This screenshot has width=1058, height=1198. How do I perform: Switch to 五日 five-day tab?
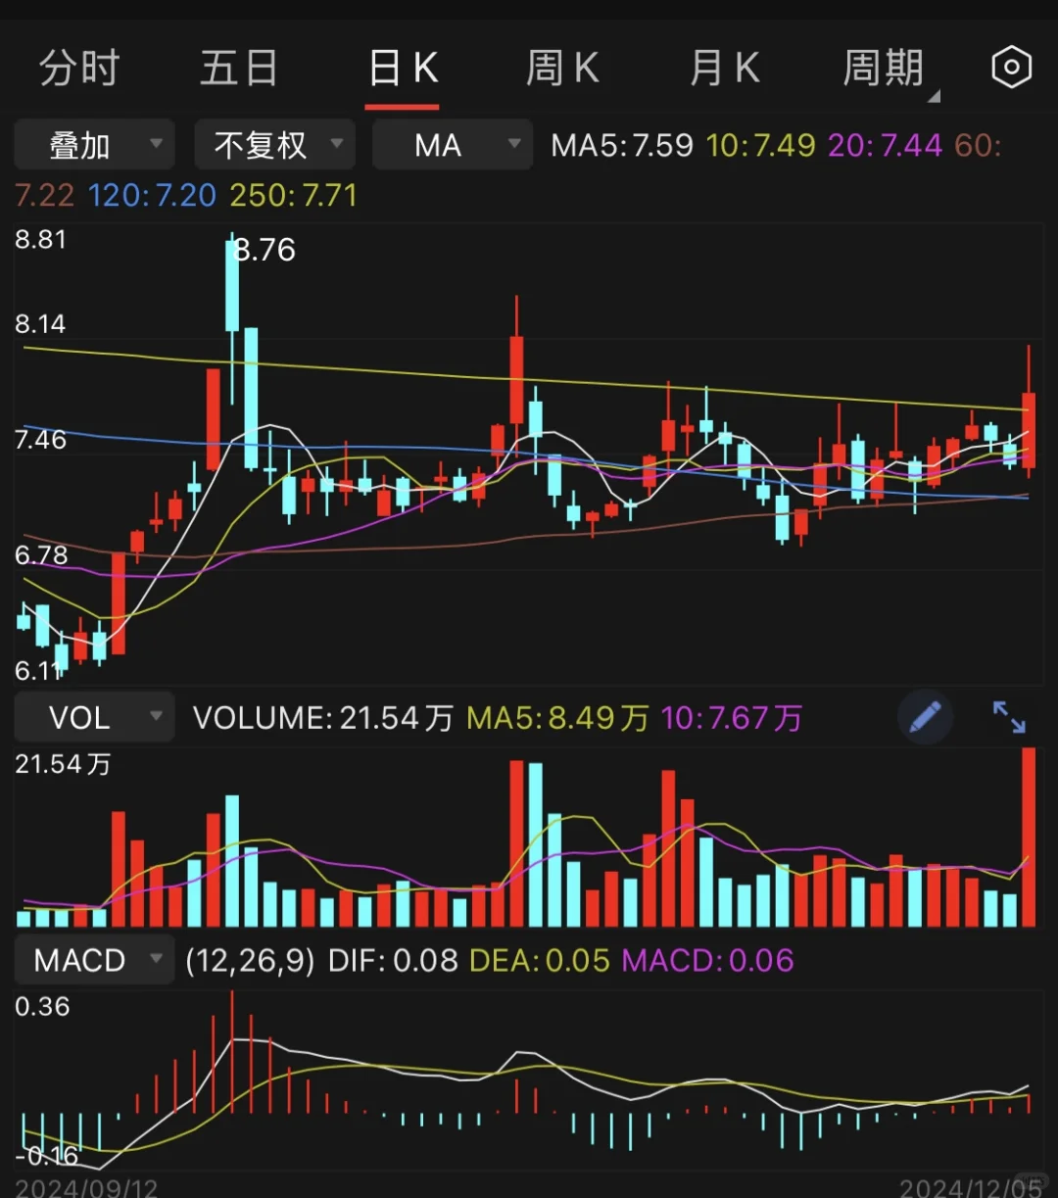click(x=238, y=69)
